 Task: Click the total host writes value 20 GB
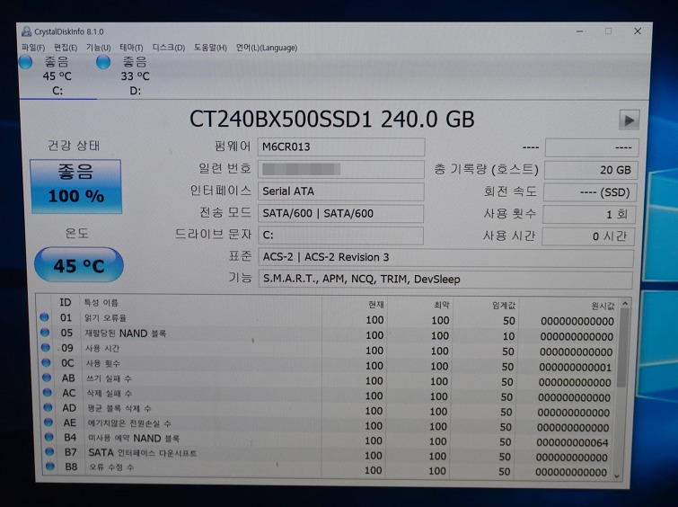(591, 170)
